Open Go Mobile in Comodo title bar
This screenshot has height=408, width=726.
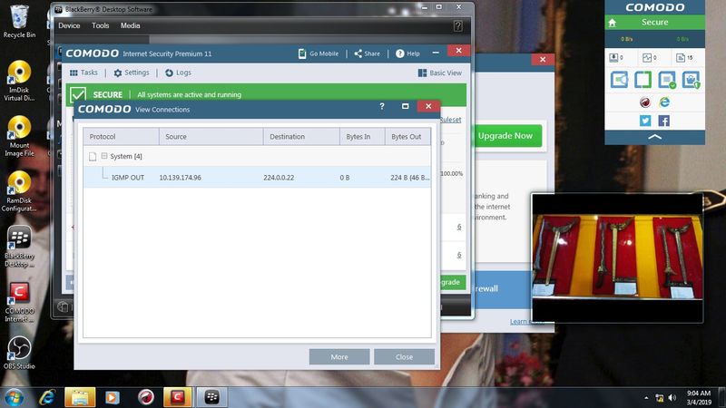[x=319, y=53]
